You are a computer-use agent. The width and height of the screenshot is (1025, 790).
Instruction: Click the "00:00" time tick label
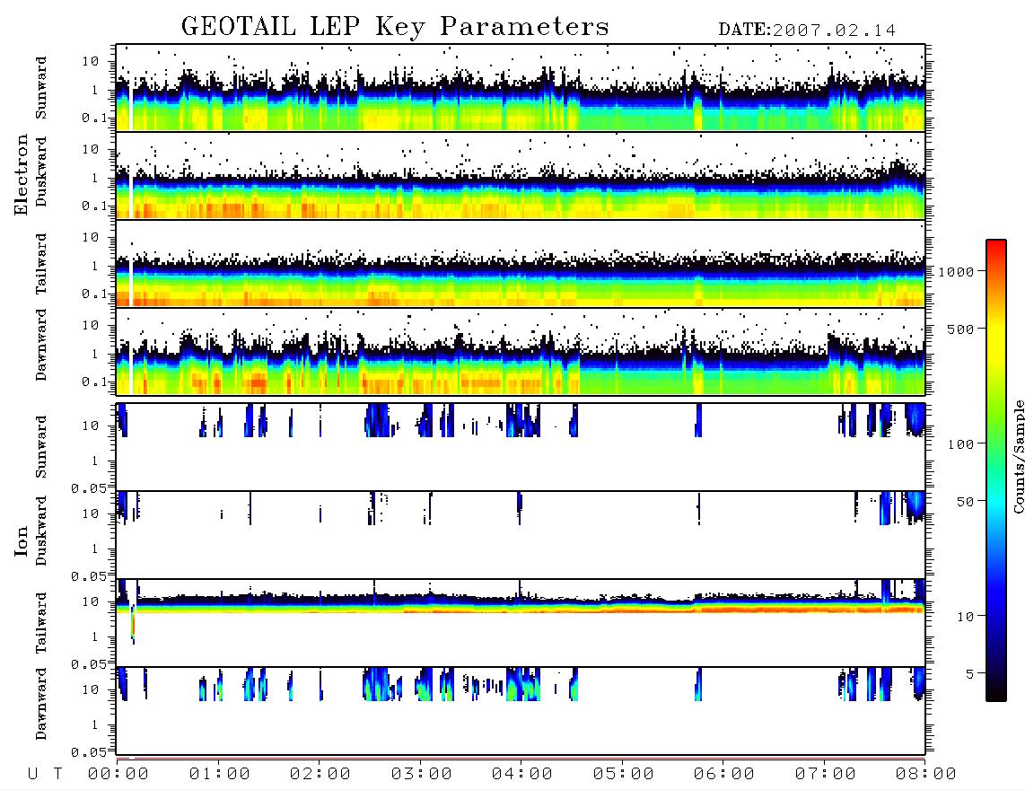click(x=118, y=774)
